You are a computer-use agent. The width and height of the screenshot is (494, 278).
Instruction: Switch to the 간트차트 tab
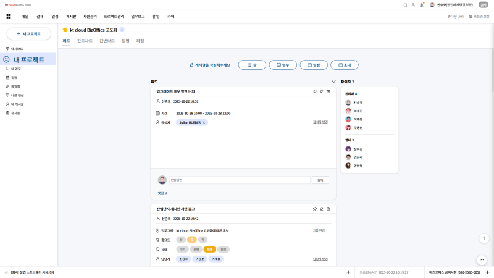pyautogui.click(x=85, y=41)
